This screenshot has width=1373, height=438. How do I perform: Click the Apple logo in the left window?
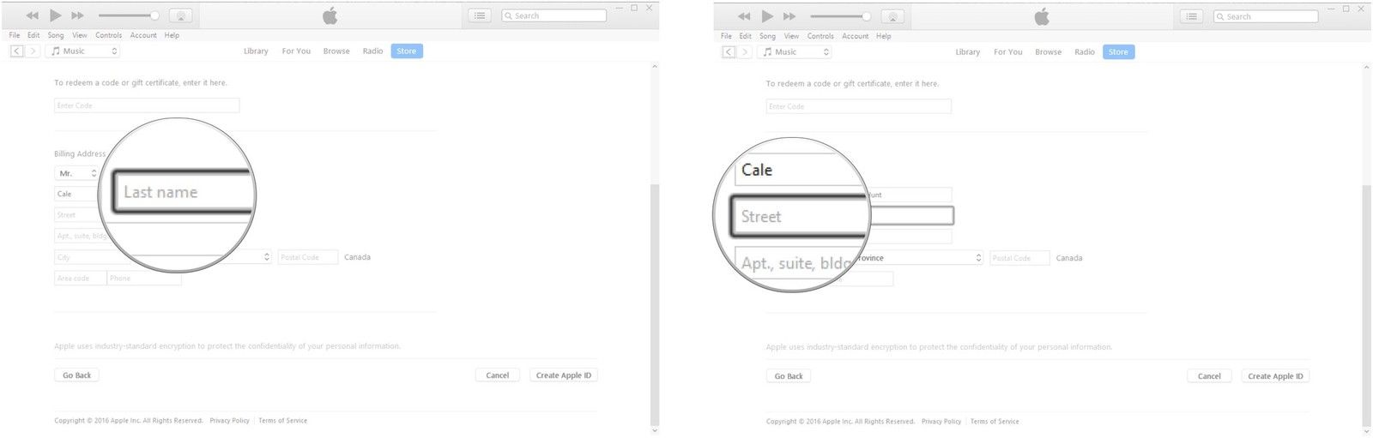pos(330,15)
